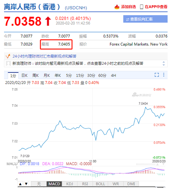Switch to the 4H tab
The width and height of the screenshot is (171, 188).
pyautogui.click(x=113, y=75)
